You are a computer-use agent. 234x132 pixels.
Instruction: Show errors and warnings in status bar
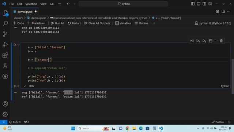click(x=15, y=122)
